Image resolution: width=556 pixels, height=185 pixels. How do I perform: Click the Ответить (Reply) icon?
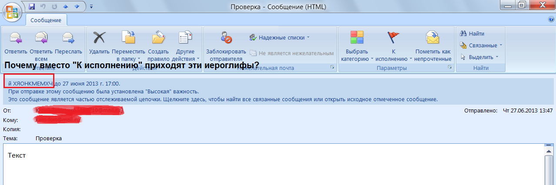16,39
